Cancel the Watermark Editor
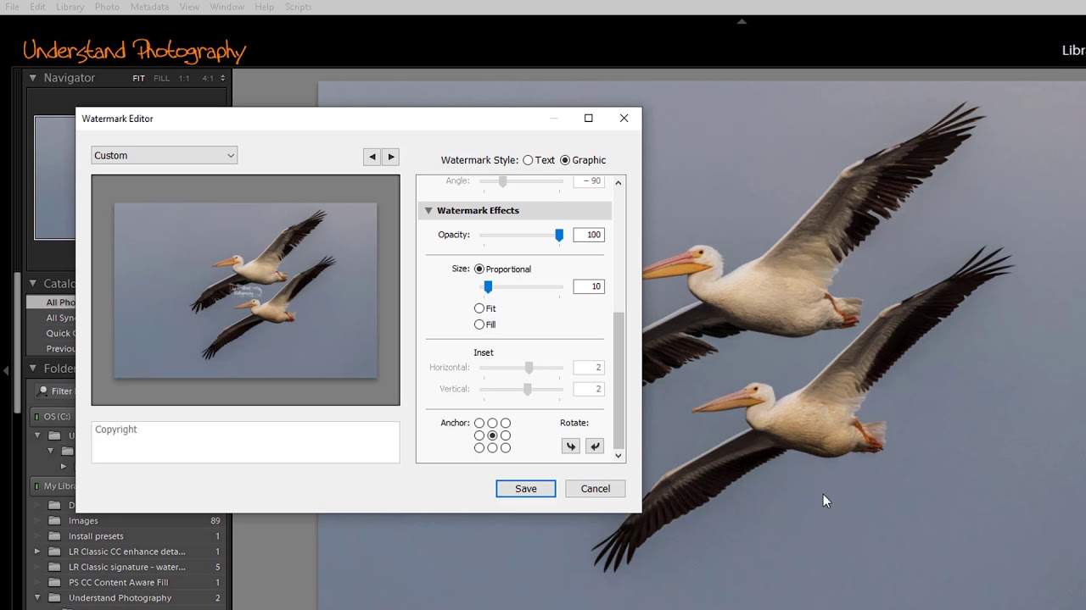 (596, 489)
